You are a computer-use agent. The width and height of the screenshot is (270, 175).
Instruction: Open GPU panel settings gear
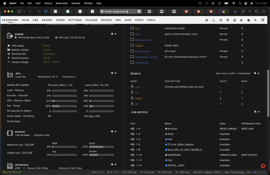[x=112, y=73]
